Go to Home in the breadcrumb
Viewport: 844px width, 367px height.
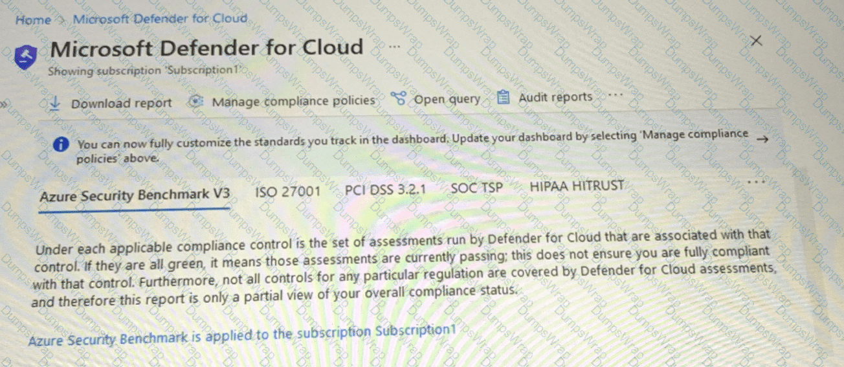tap(33, 20)
